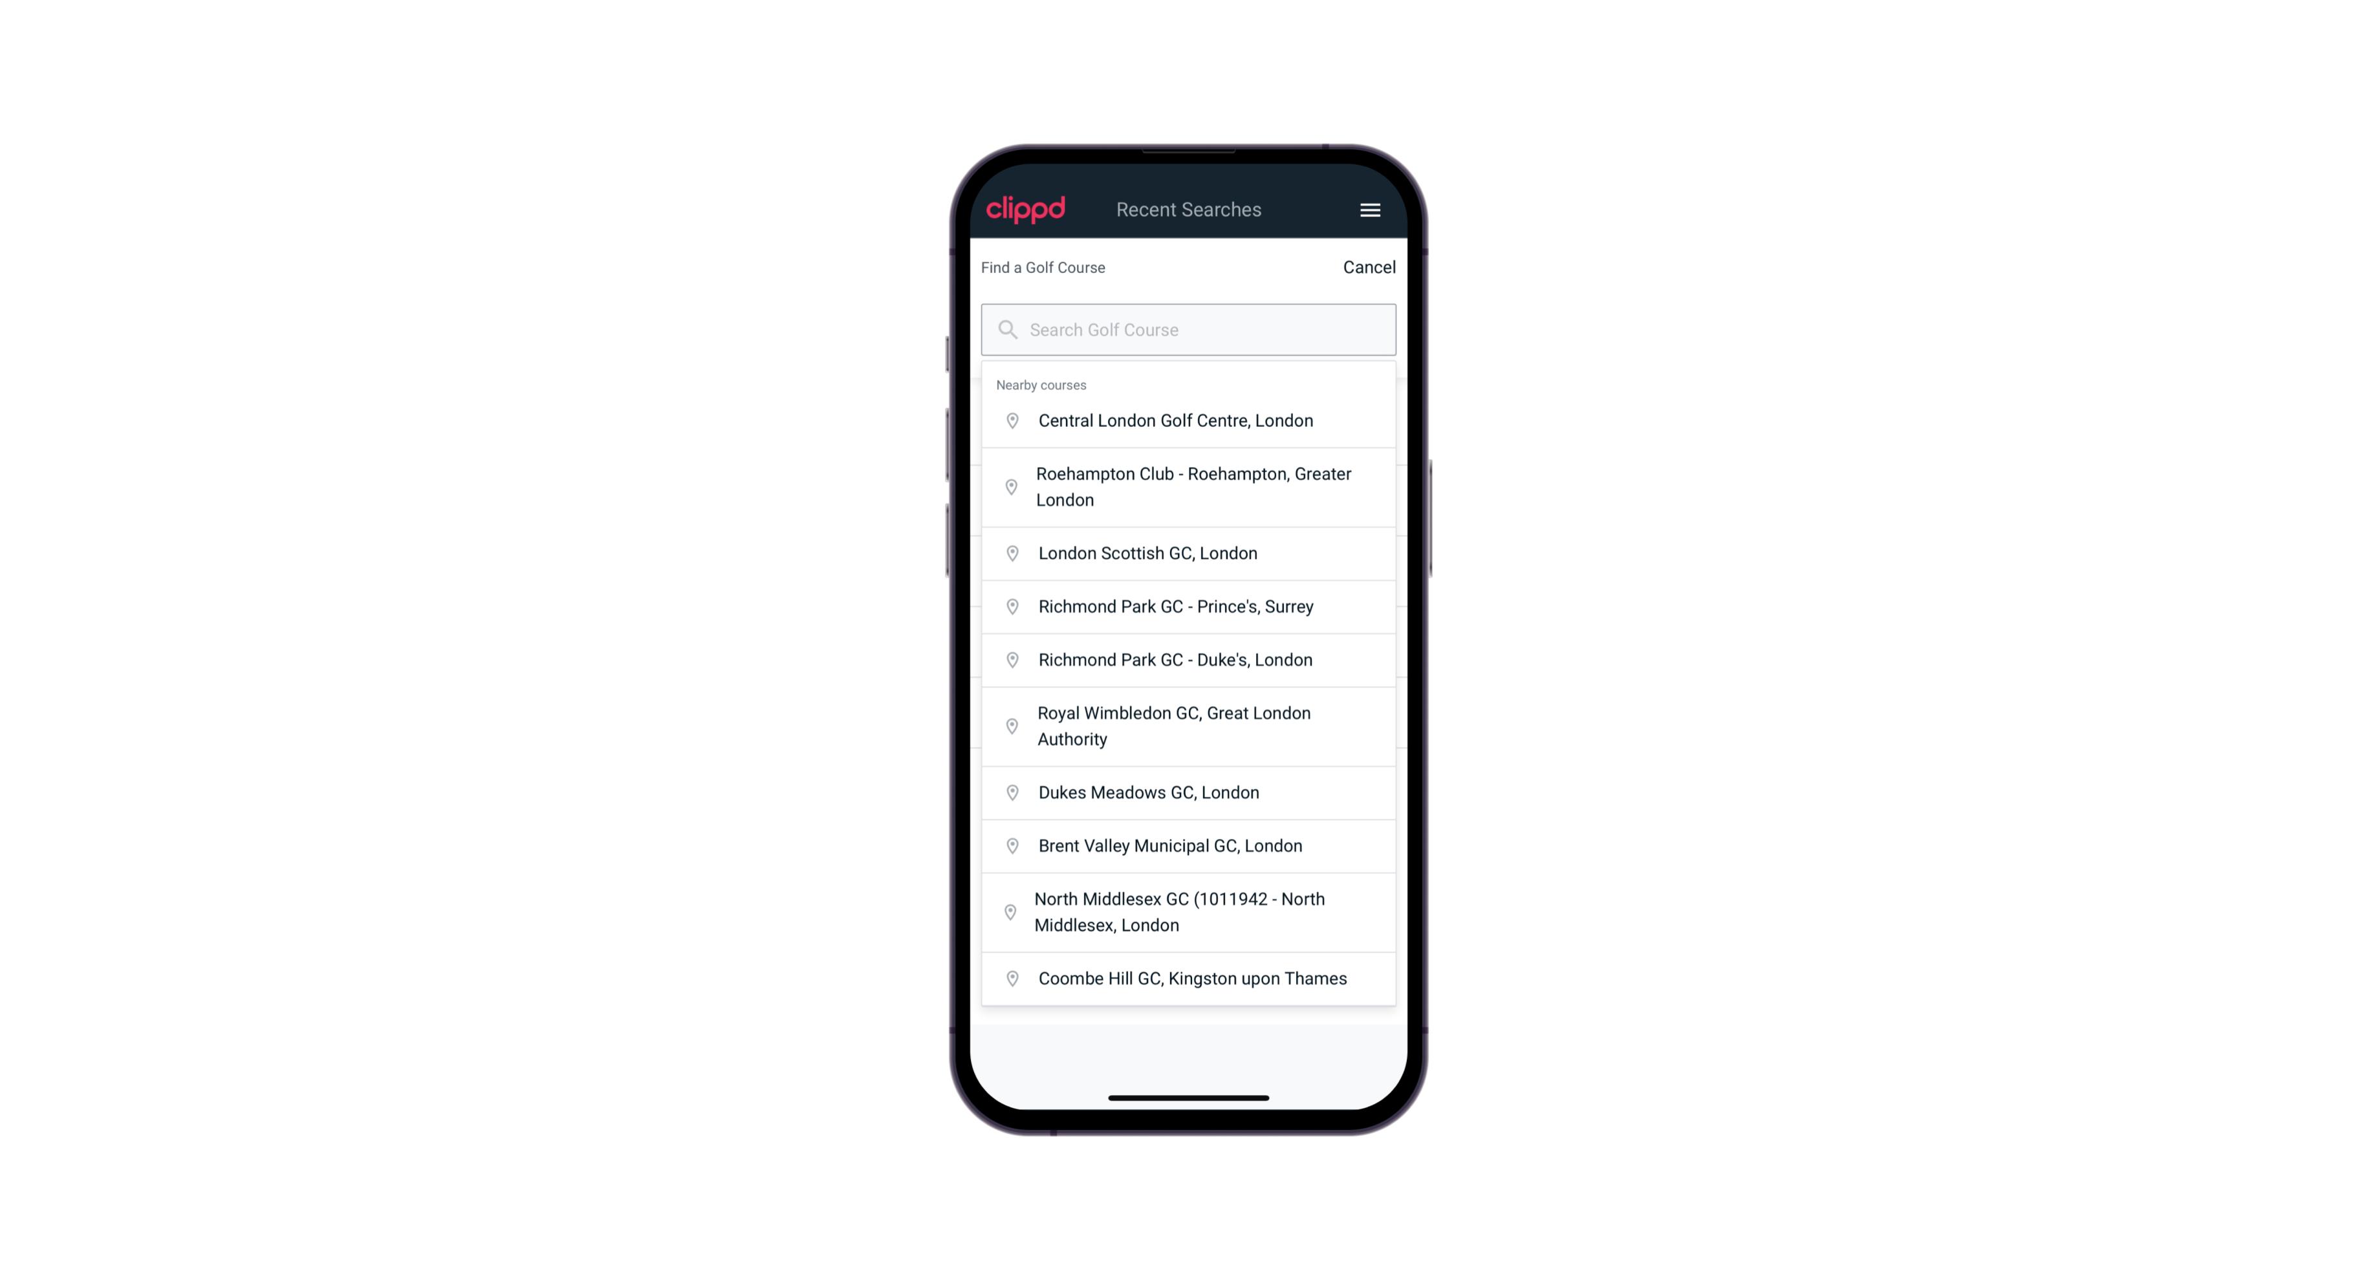Select London Scottish GC from nearby list
The height and width of the screenshot is (1280, 2379).
(x=1188, y=553)
